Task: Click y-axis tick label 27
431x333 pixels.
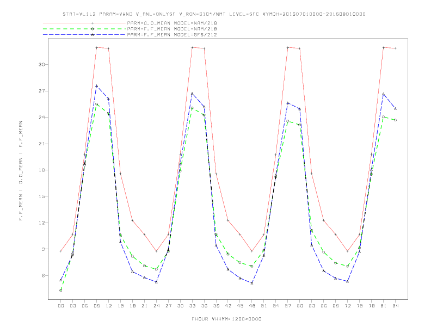Action: tap(41, 91)
